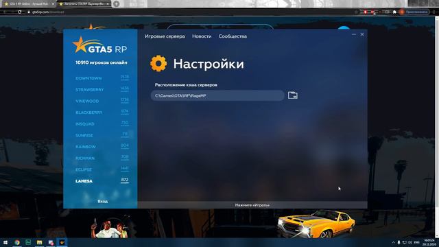
Task: Open the green monitor app in taskbar
Action: [x=28, y=242]
